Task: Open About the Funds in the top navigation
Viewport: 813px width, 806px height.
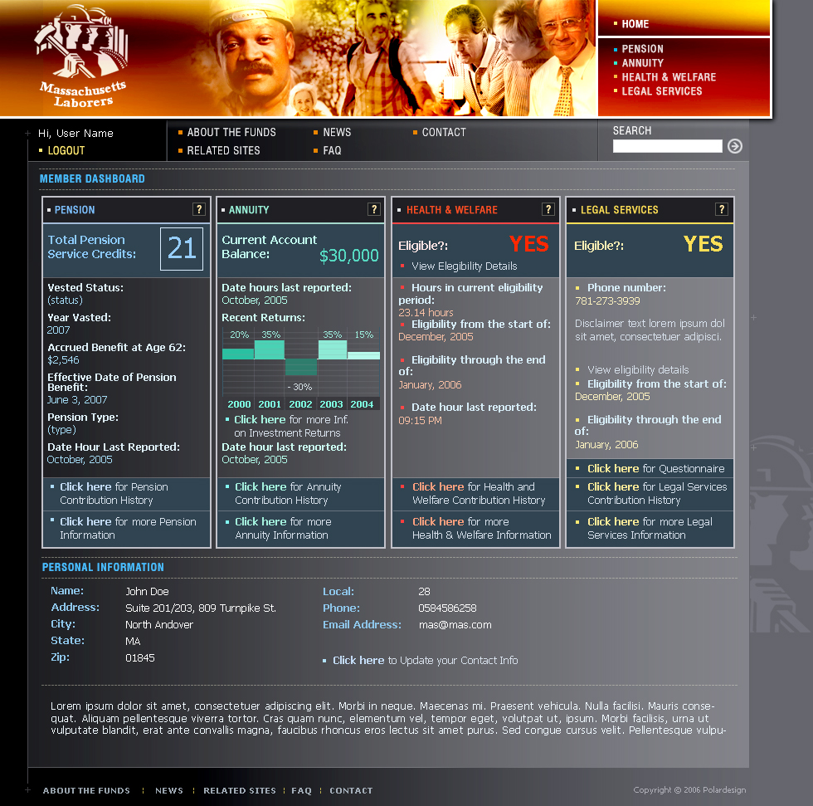Action: [231, 132]
